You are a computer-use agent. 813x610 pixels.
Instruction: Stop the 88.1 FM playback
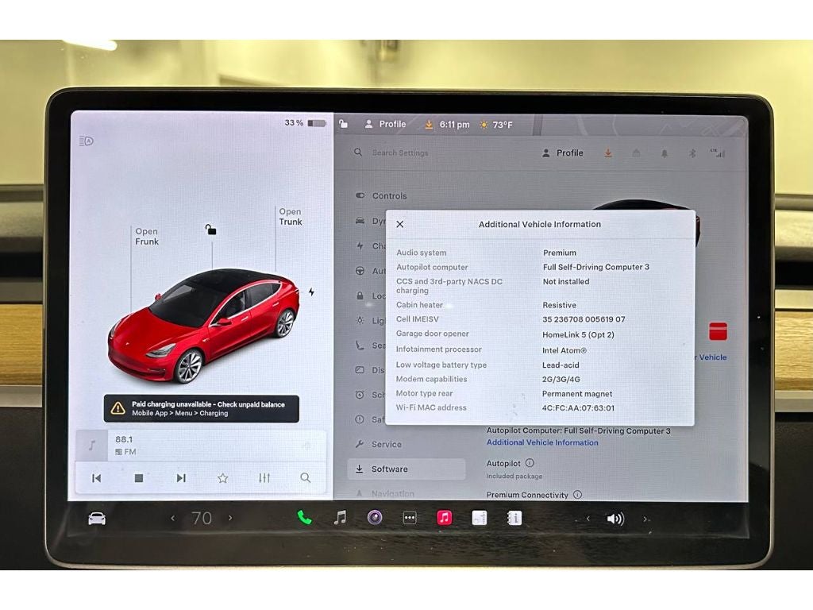point(138,478)
